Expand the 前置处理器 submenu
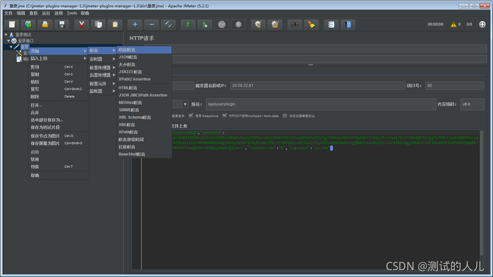 tap(102, 67)
